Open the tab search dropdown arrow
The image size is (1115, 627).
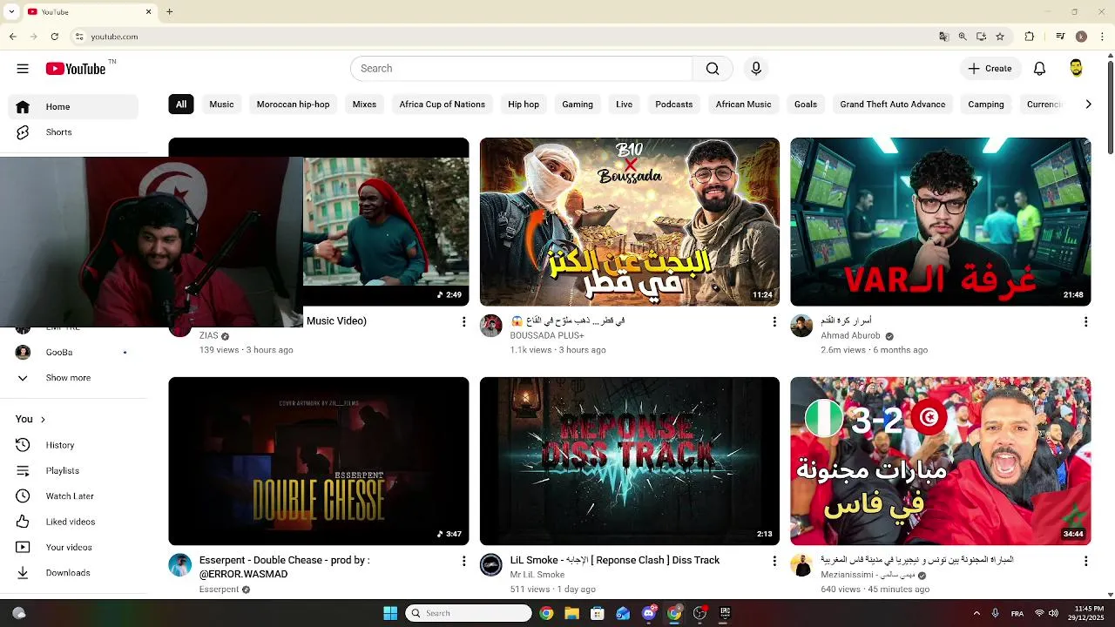[x=11, y=11]
